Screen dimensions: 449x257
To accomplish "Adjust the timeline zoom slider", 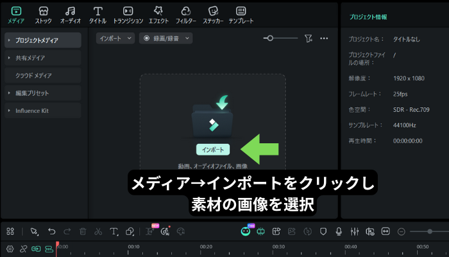I will click(x=429, y=231).
